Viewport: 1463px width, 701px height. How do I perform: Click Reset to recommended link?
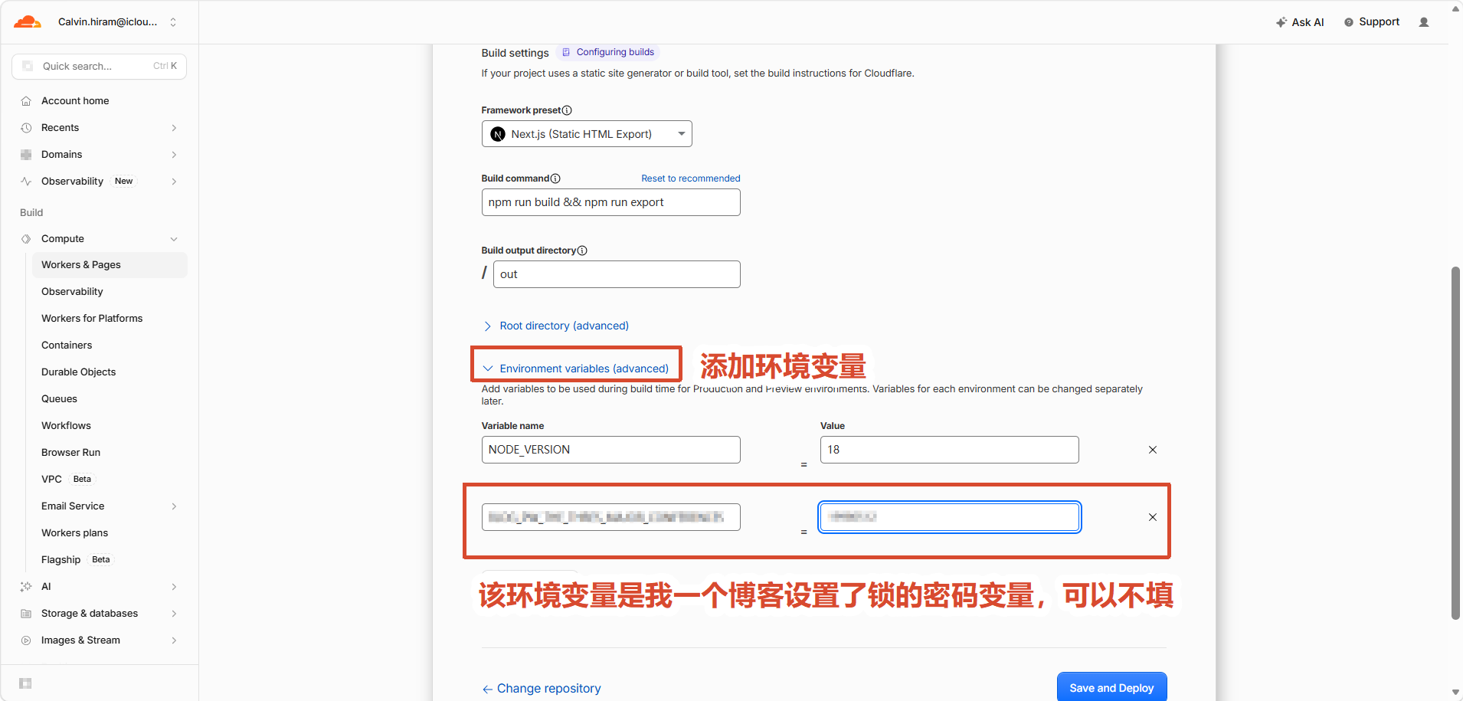691,179
